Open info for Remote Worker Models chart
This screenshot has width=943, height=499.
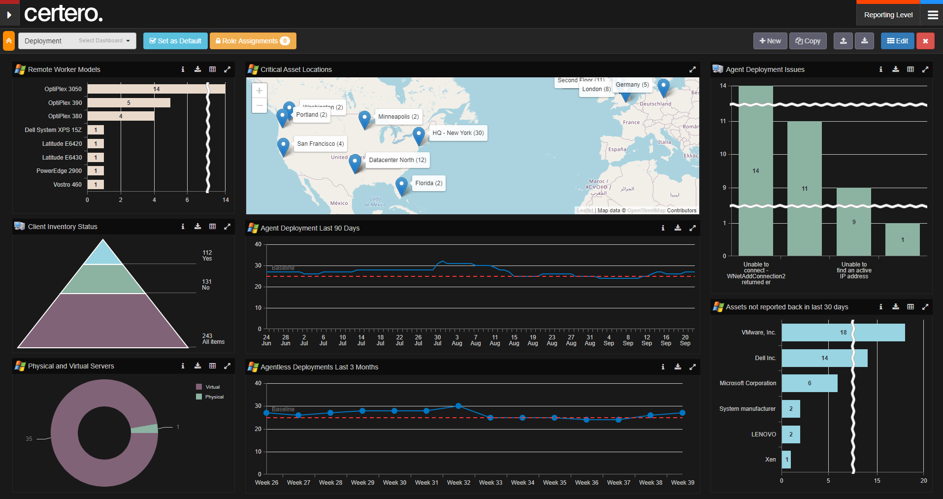[x=183, y=69]
